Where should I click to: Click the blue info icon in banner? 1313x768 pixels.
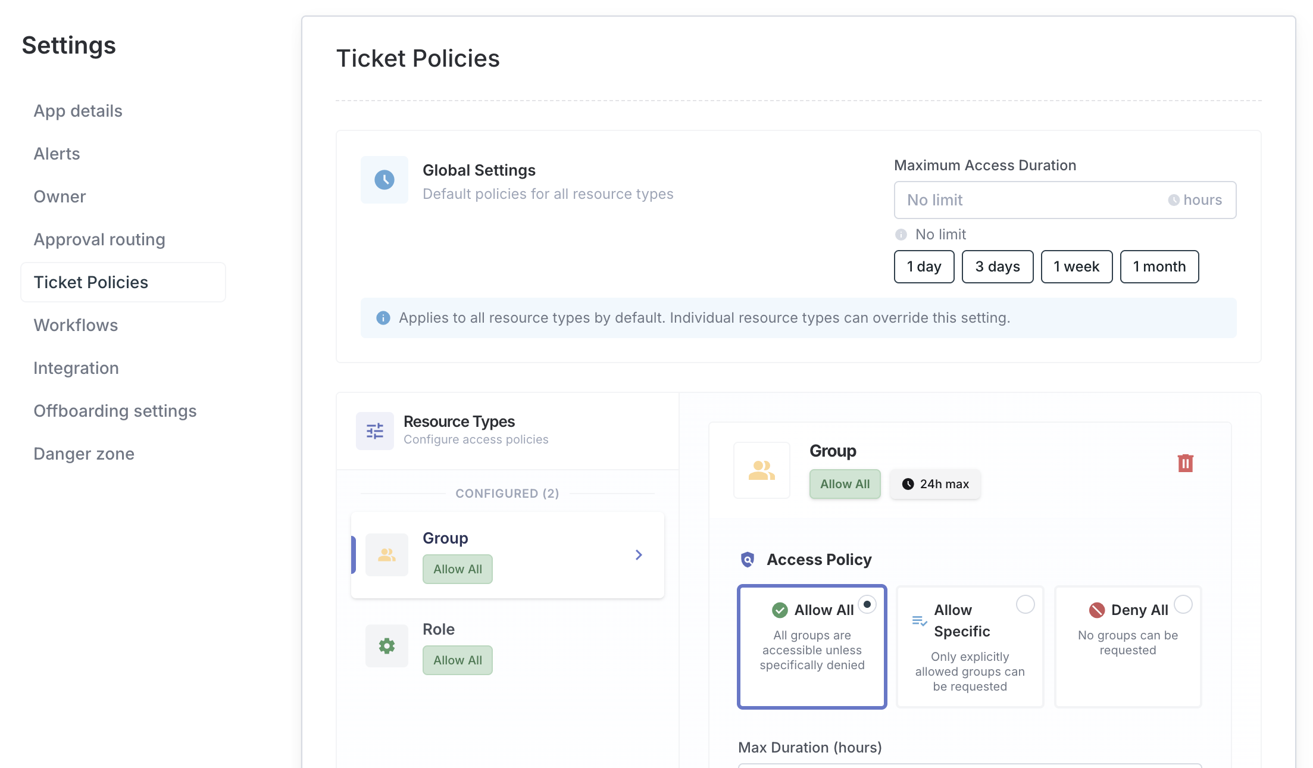point(383,318)
